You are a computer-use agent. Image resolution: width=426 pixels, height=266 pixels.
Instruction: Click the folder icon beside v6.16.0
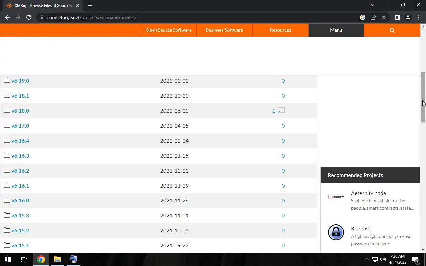[7, 200]
